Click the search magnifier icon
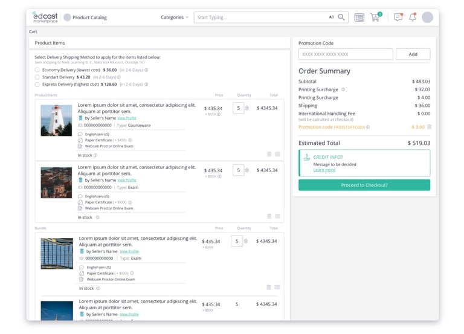 click(x=341, y=17)
